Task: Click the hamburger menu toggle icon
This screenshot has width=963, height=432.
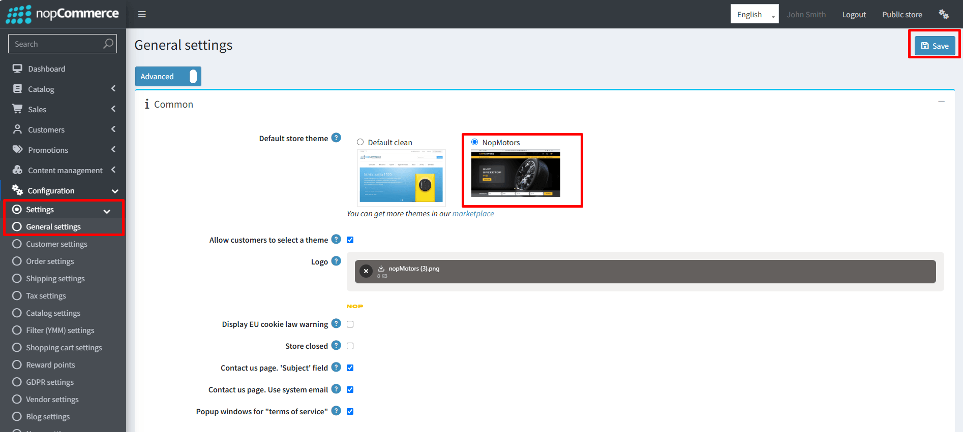Action: pos(142,14)
